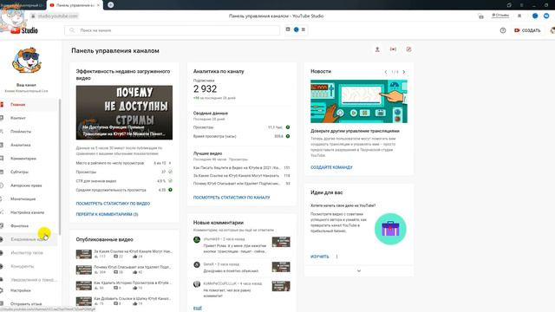Click the channel avatar in sidebar

coord(26,61)
